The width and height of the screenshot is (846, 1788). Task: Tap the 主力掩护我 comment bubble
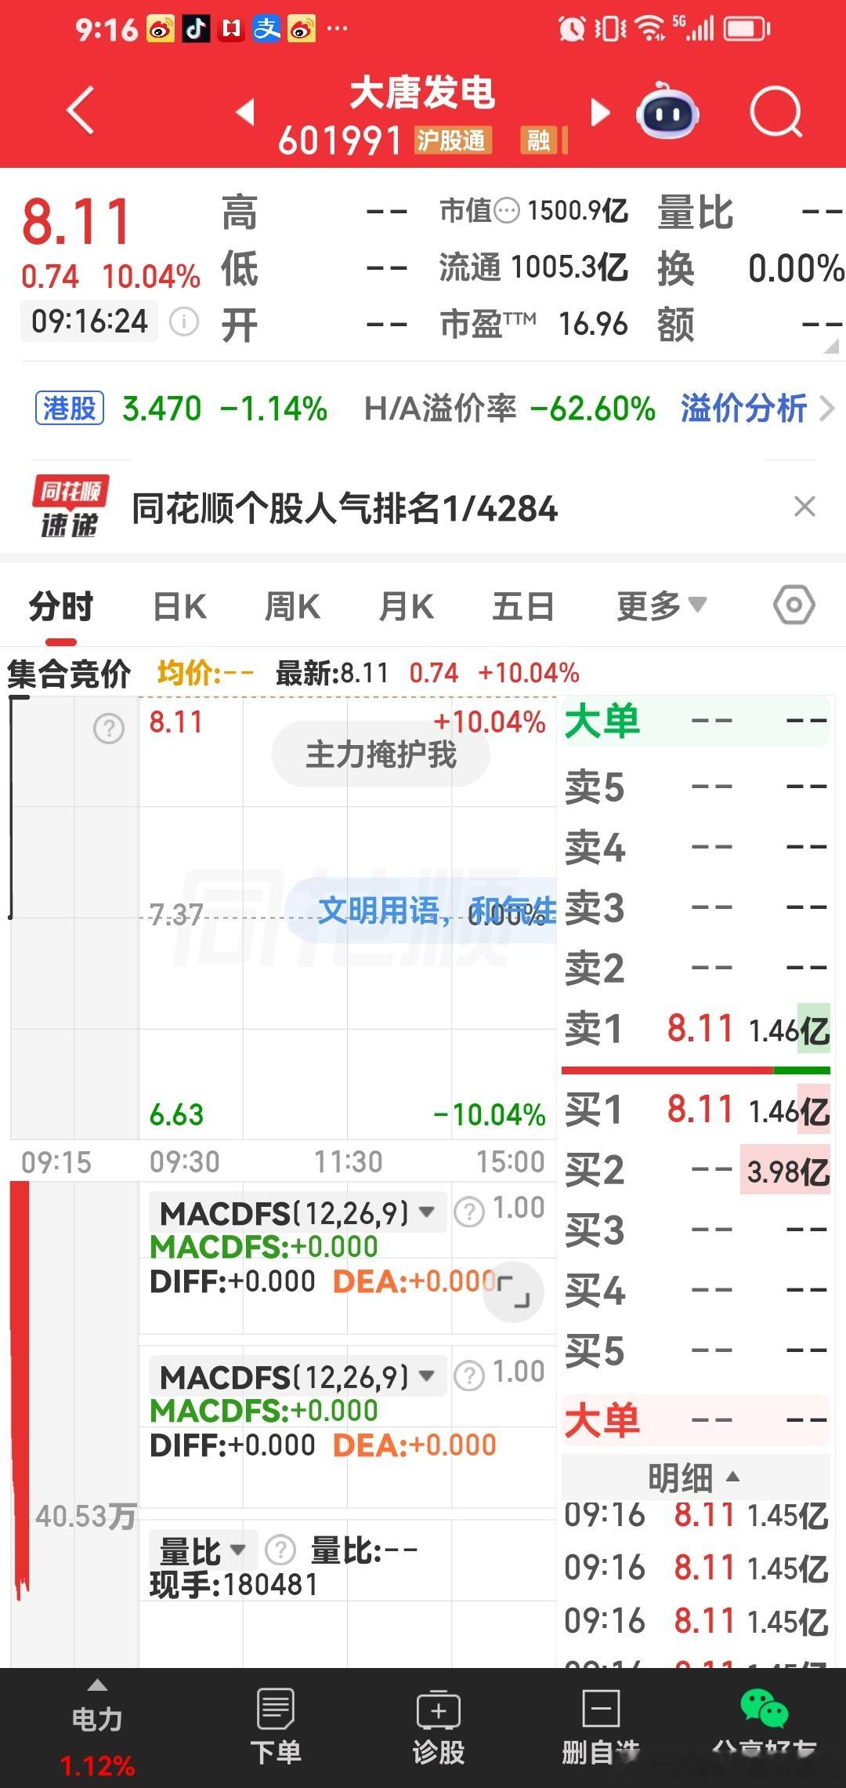pyautogui.click(x=381, y=754)
